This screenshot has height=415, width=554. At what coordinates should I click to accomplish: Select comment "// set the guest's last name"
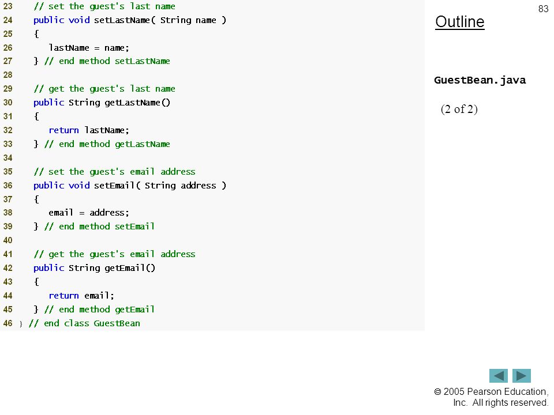point(104,6)
